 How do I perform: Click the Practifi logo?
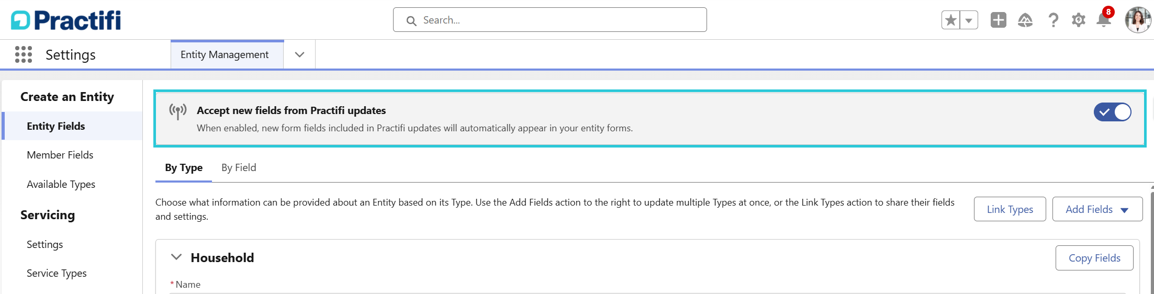[66, 20]
